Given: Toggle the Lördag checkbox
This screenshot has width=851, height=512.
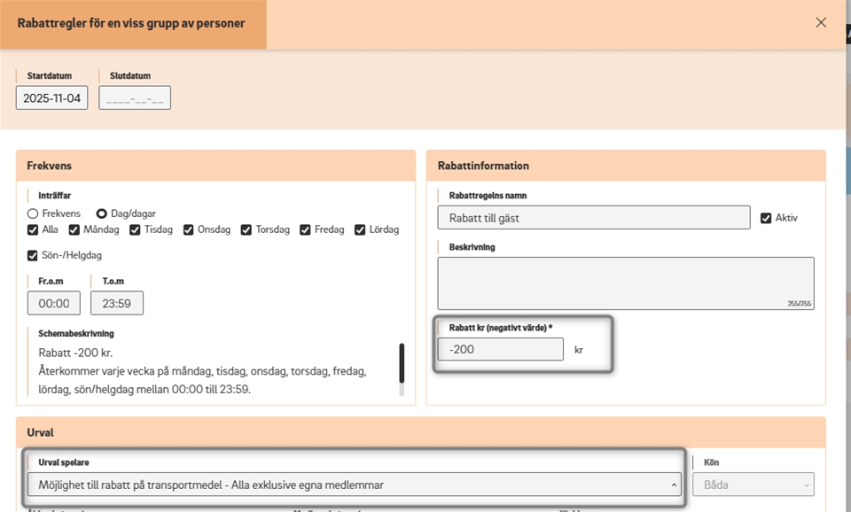Looking at the screenshot, I should point(360,229).
